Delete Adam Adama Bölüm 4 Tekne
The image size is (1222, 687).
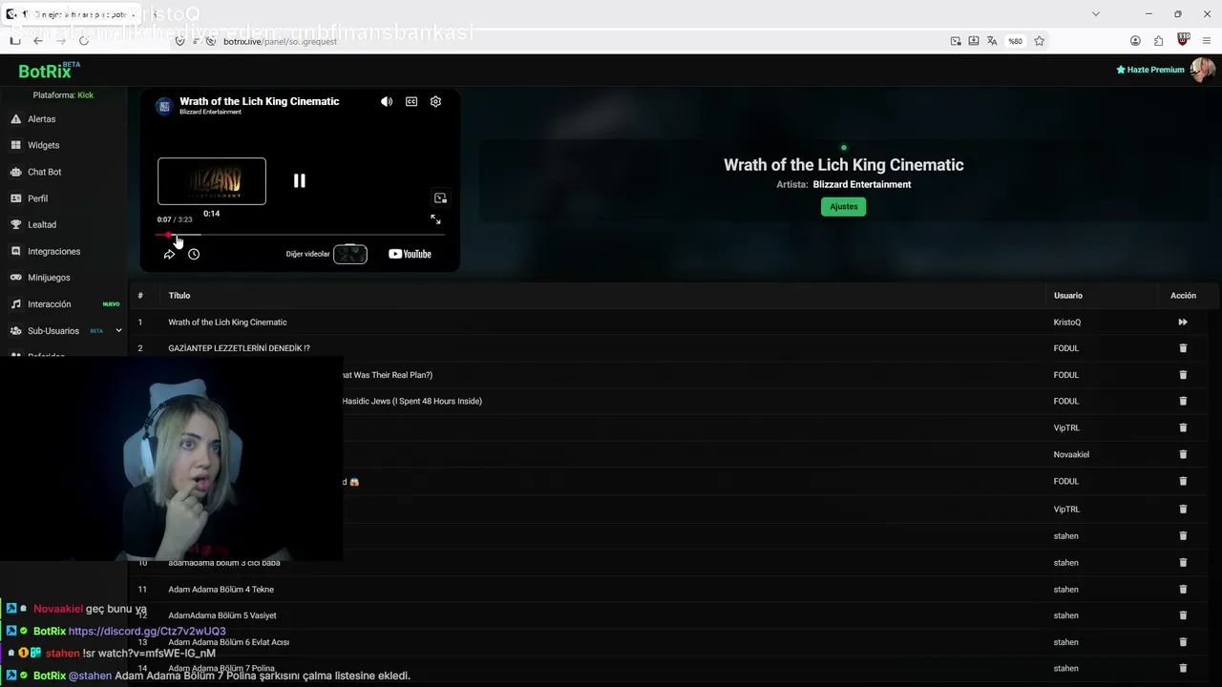click(x=1183, y=590)
